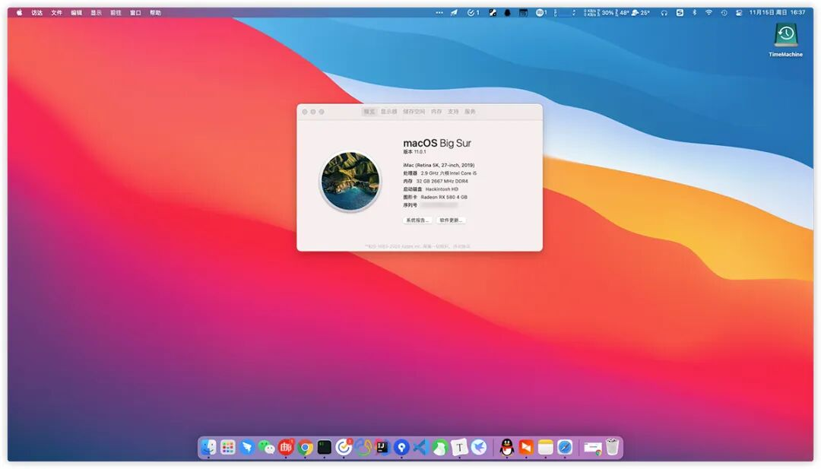Viewport: 821px width, 469px height.
Task: Click the date and time in menu bar
Action: coord(777,13)
